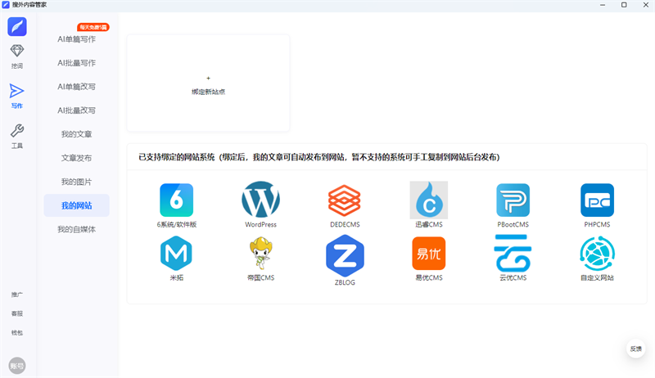Go to 文章发布 menu item
Viewport: 655px width, 378px height.
[76, 158]
